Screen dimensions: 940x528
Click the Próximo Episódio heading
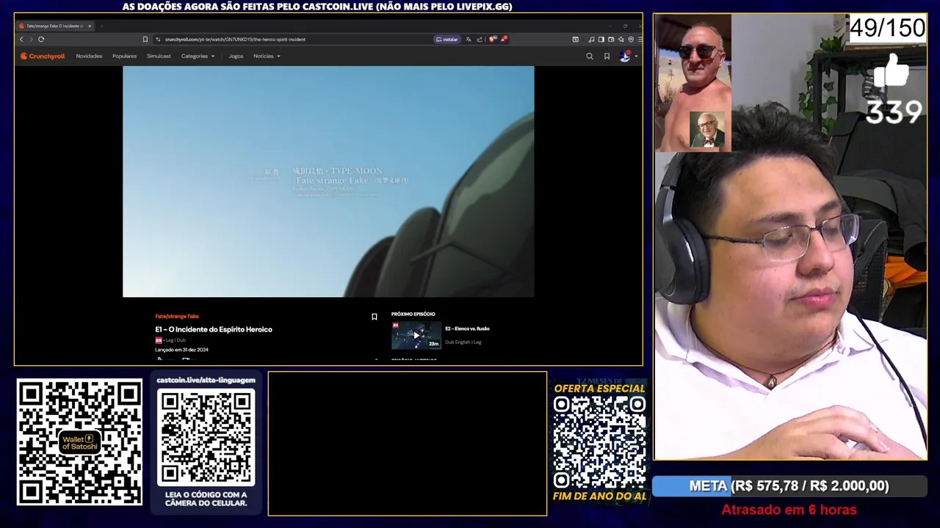[x=413, y=314]
